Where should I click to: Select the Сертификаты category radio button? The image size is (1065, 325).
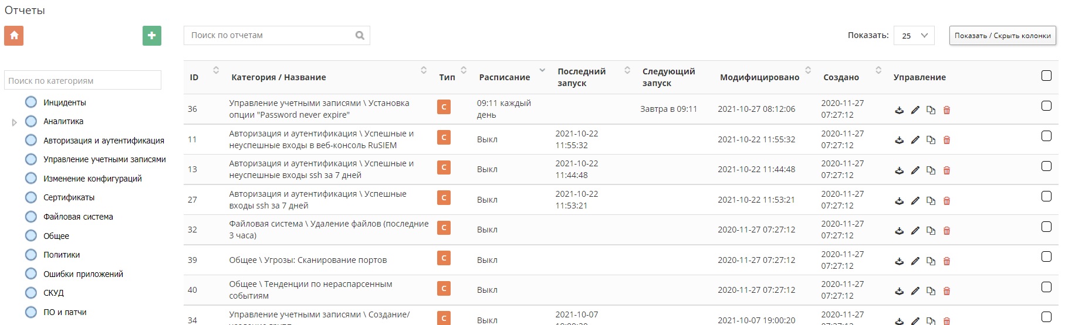(x=31, y=197)
